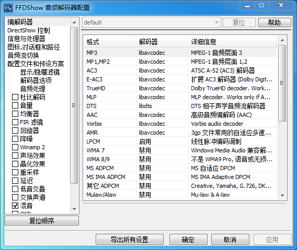Select the MS IMA ADPCM row
Screen dimensions: 297x250
tap(180, 177)
